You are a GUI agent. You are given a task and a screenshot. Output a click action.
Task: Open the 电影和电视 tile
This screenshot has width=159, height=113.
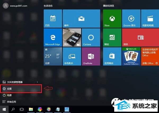(x=150, y=18)
